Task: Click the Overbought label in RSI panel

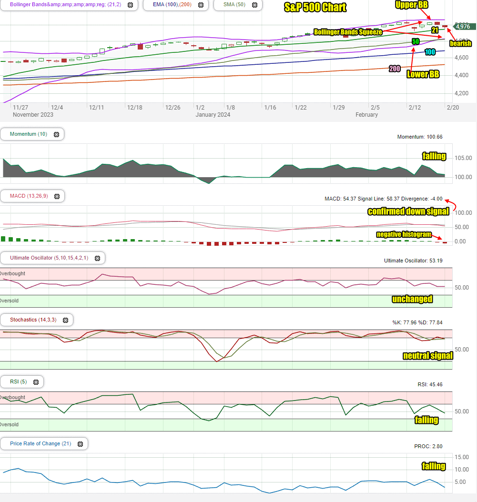Action: pyautogui.click(x=12, y=398)
